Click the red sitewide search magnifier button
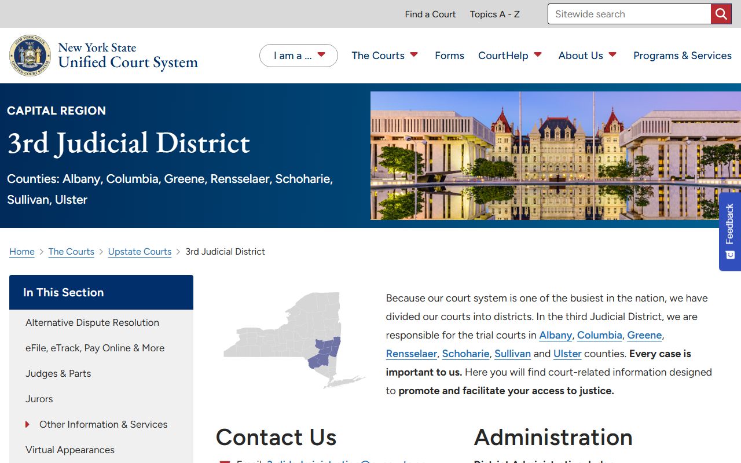741x463 pixels. 721,14
